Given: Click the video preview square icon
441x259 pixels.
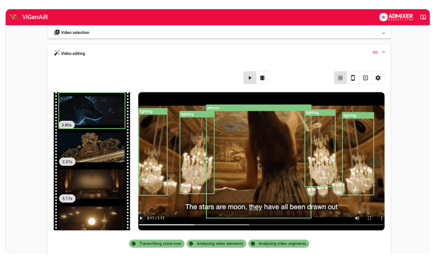Looking at the screenshot, I should click(x=366, y=78).
